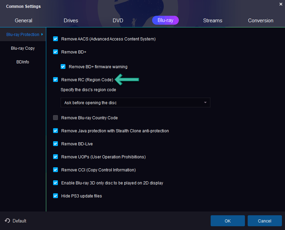Enable Remove Blu-ray Country Code
Viewport: 285px width, 230px height.
[x=55, y=118]
